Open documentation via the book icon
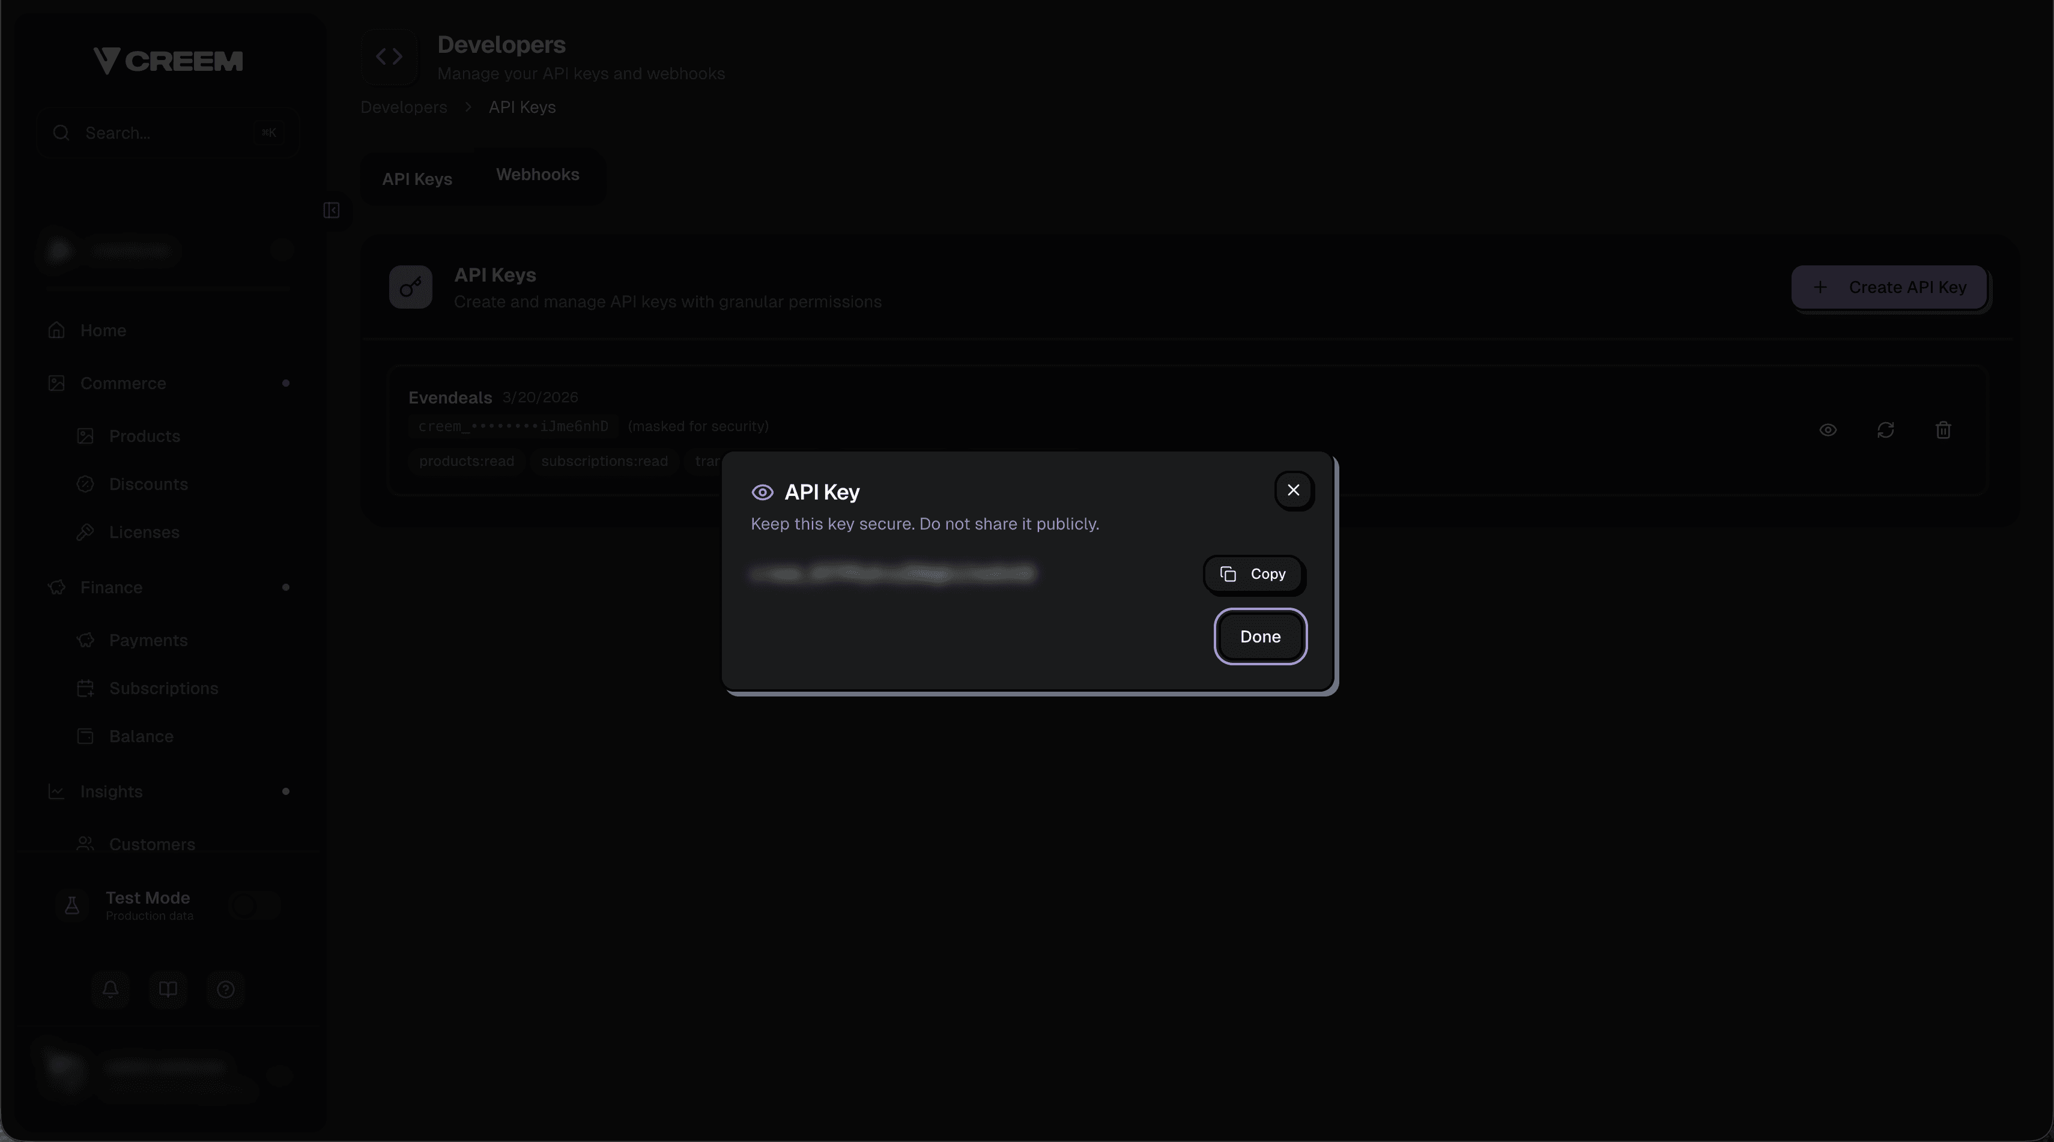 168,989
